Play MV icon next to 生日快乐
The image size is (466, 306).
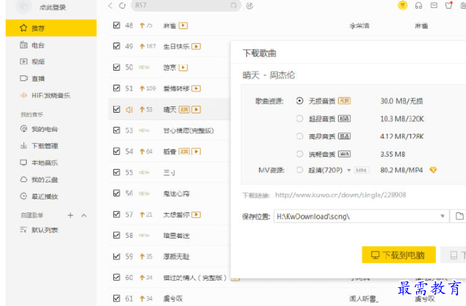(196, 46)
